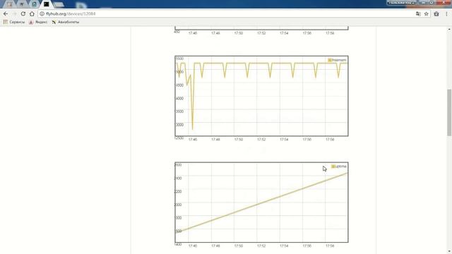Click the scrollbar down arrow

[x=449, y=251]
